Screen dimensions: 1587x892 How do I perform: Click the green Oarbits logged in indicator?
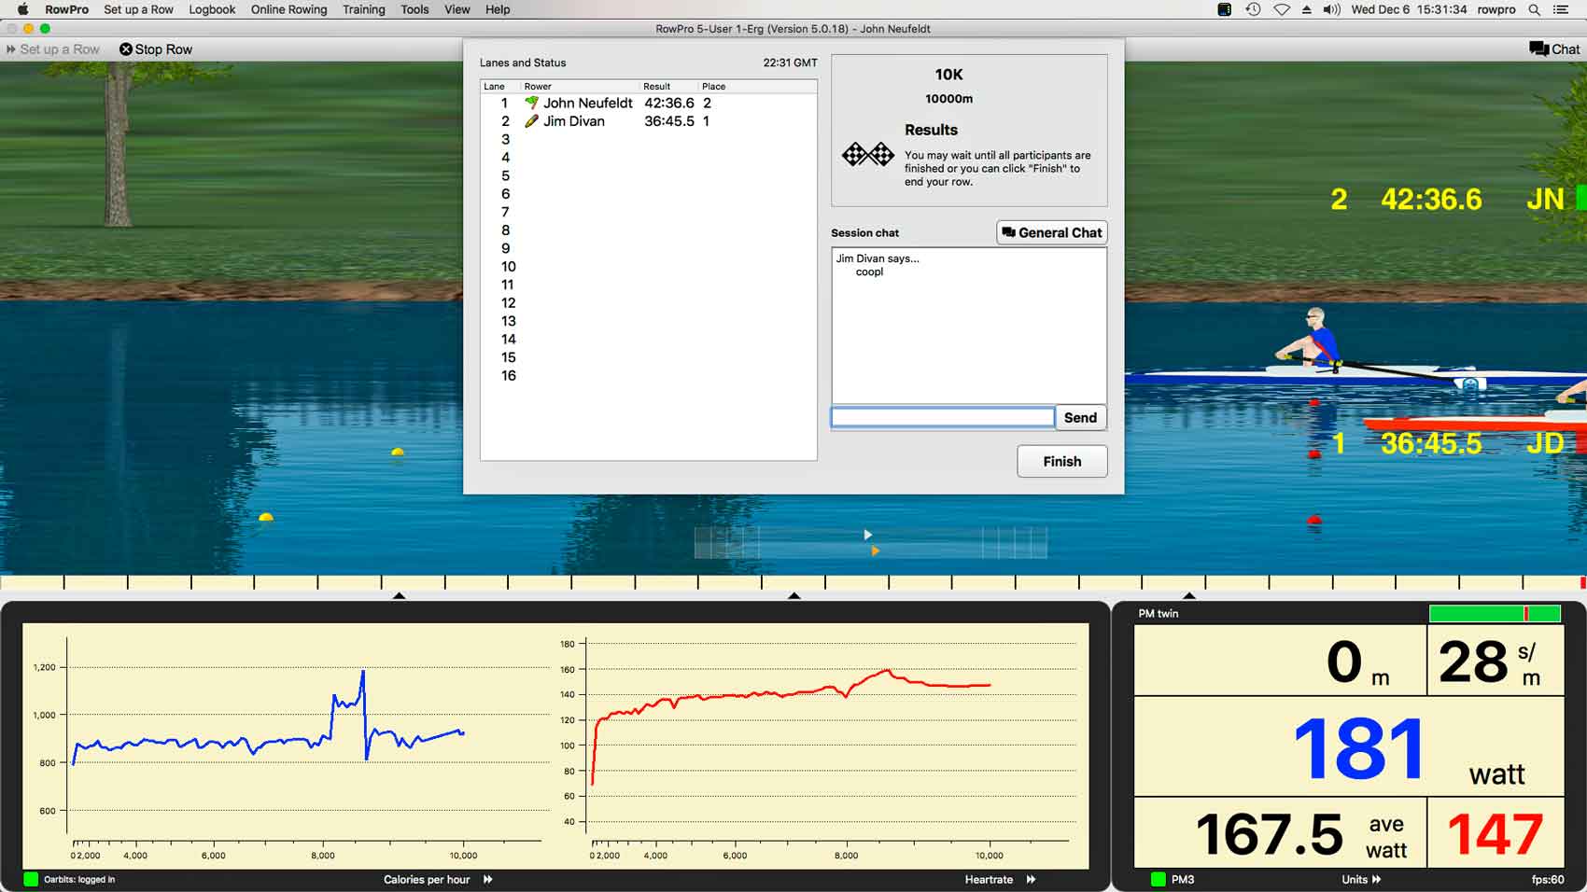point(31,879)
